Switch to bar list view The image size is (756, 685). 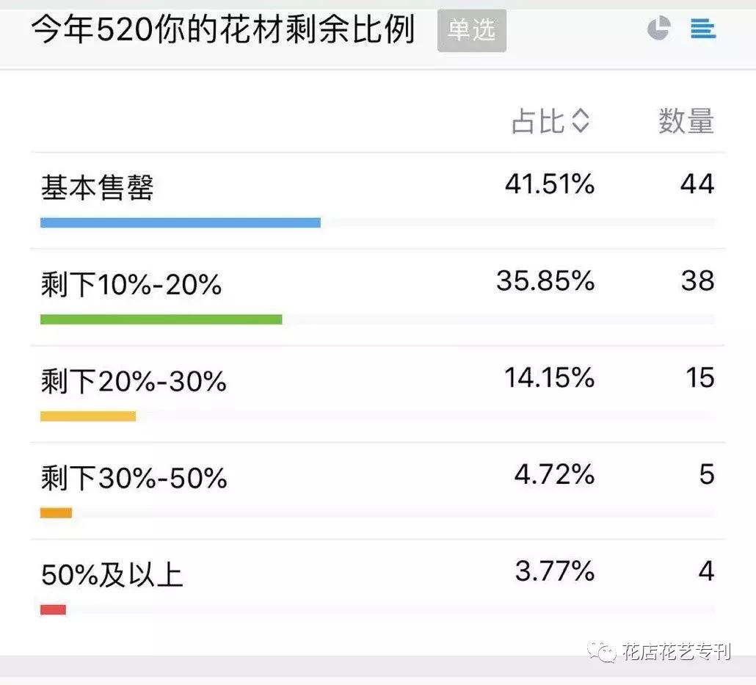[702, 29]
